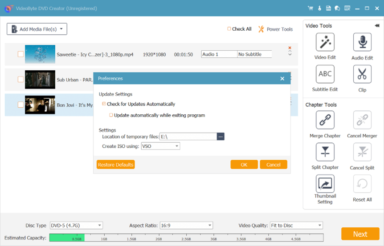Click the Reset All icon
Image resolution: width=384 pixels, height=246 pixels.
pos(362,184)
